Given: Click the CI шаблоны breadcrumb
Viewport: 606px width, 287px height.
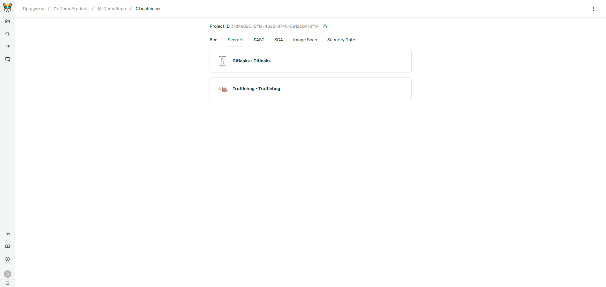Looking at the screenshot, I should [x=148, y=9].
